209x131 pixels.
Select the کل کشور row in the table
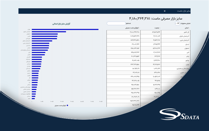tap(187, 32)
